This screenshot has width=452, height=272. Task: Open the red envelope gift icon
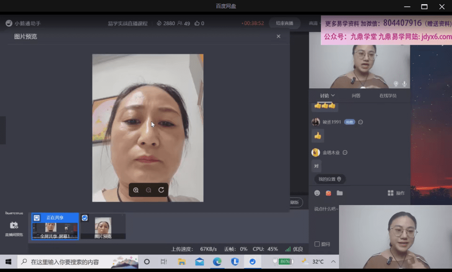[x=329, y=193]
